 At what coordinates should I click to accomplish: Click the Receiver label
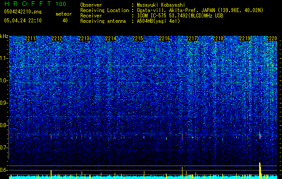[x=91, y=16]
